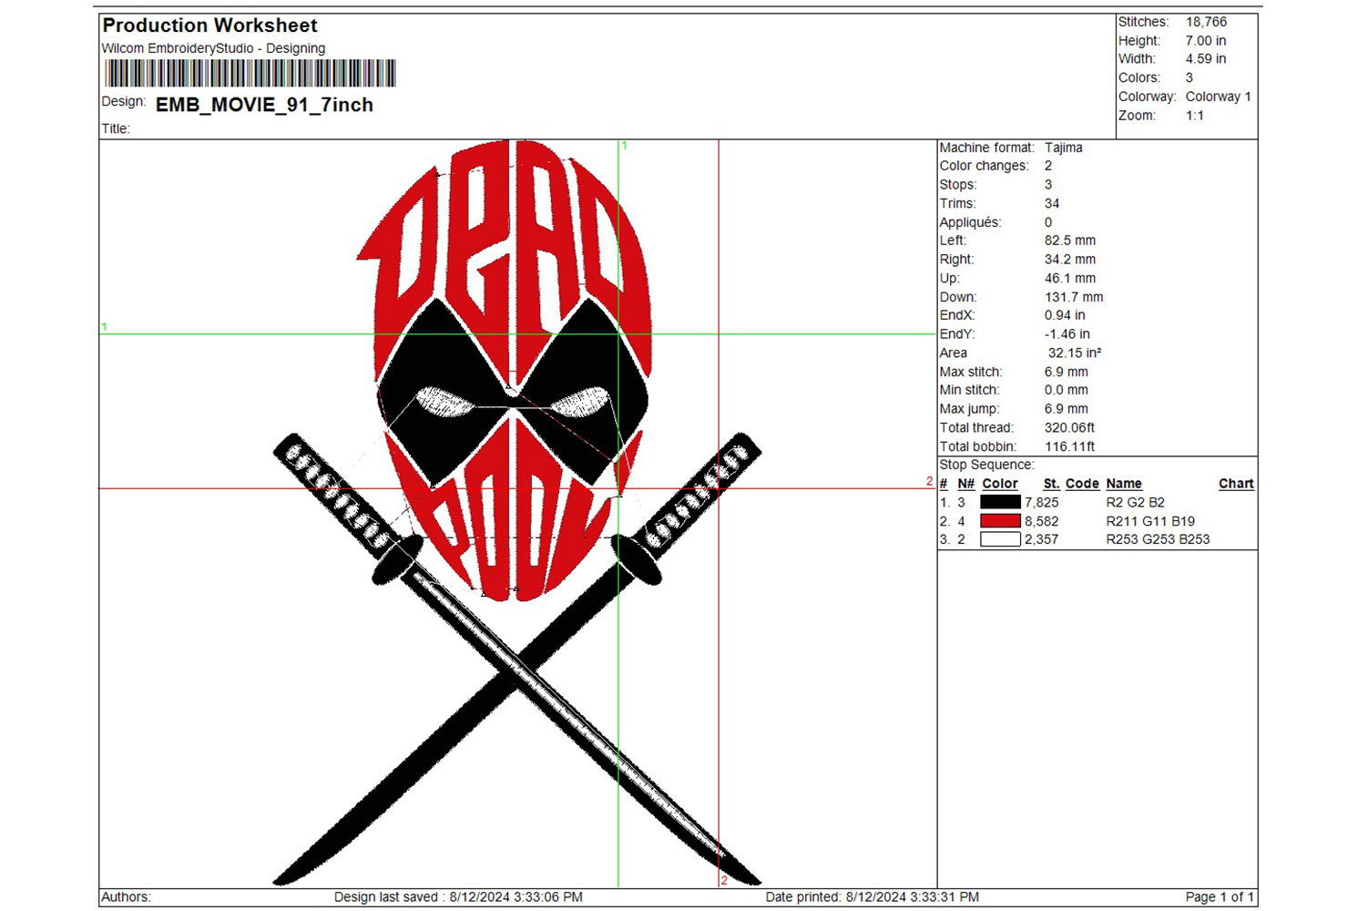Viewport: 1368px width, 911px height.
Task: Click stitch count '2,357' in stop sequence
Action: click(x=1042, y=539)
